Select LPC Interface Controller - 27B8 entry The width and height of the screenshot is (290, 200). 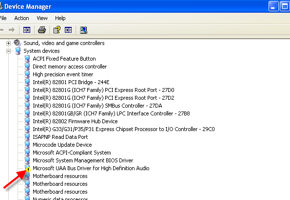tap(111, 113)
